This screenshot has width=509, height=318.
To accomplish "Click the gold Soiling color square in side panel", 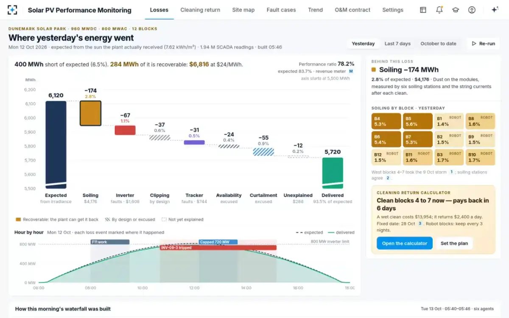I will pos(374,70).
